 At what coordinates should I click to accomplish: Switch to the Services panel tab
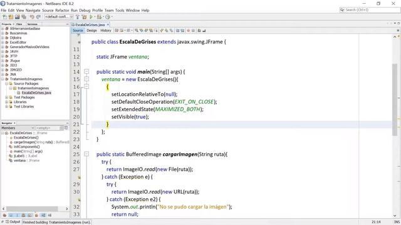[32, 24]
